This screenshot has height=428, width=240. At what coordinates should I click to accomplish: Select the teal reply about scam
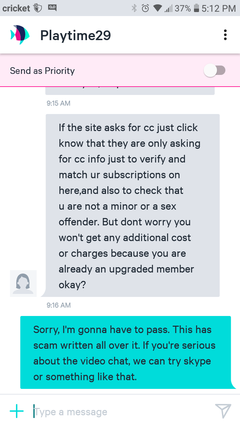pyautogui.click(x=126, y=352)
